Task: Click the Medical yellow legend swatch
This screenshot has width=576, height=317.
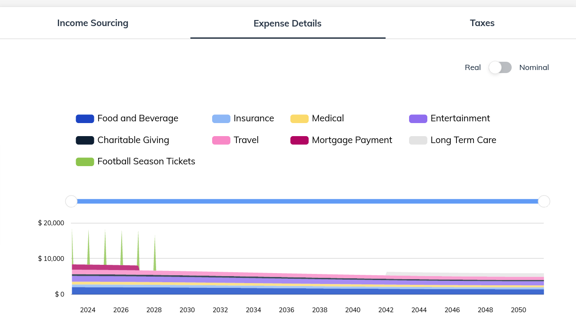Action: 299,119
